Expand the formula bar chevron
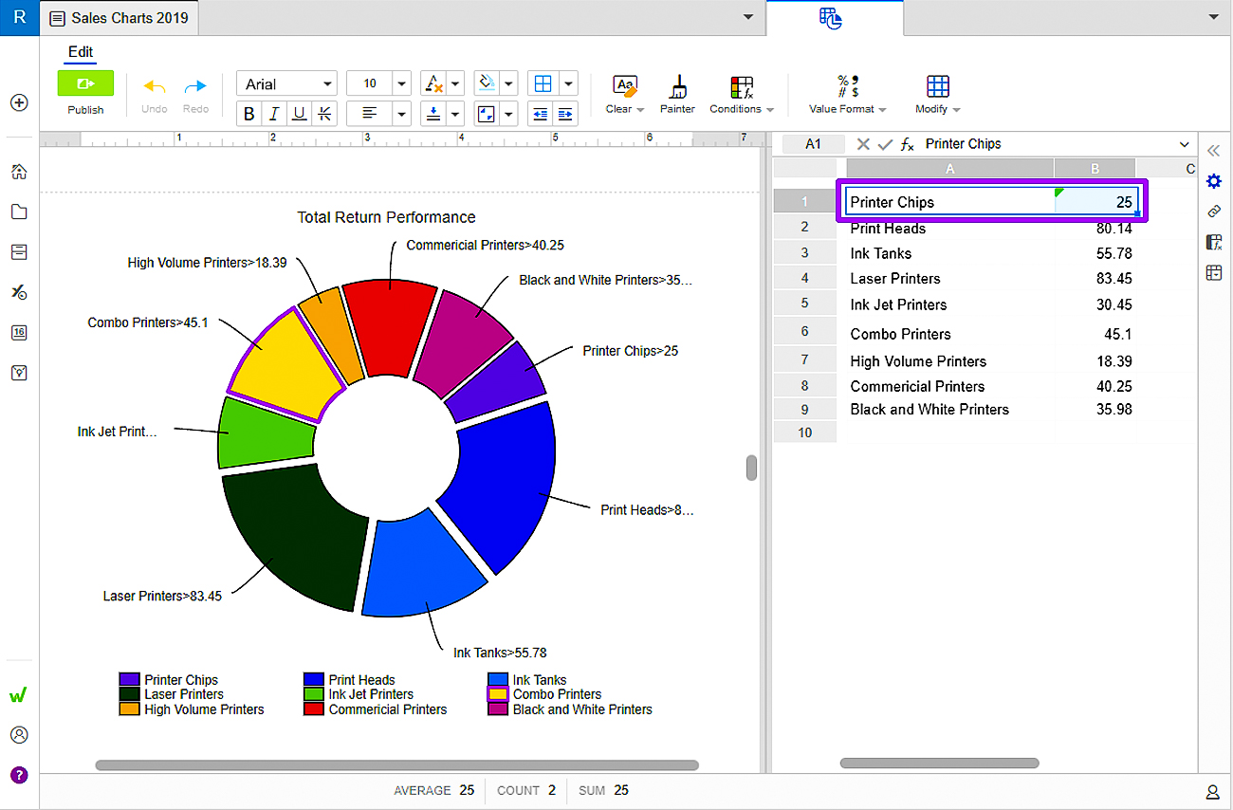1233x810 pixels. 1184,144
